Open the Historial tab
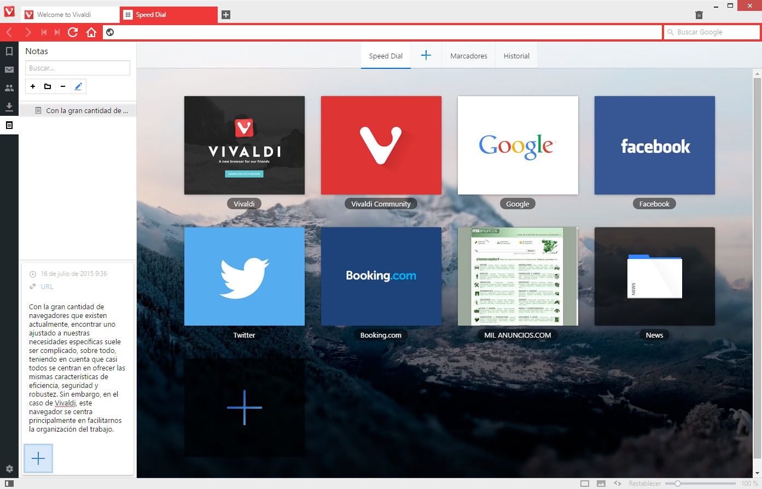Viewport: 762px width, 489px height. (x=516, y=56)
